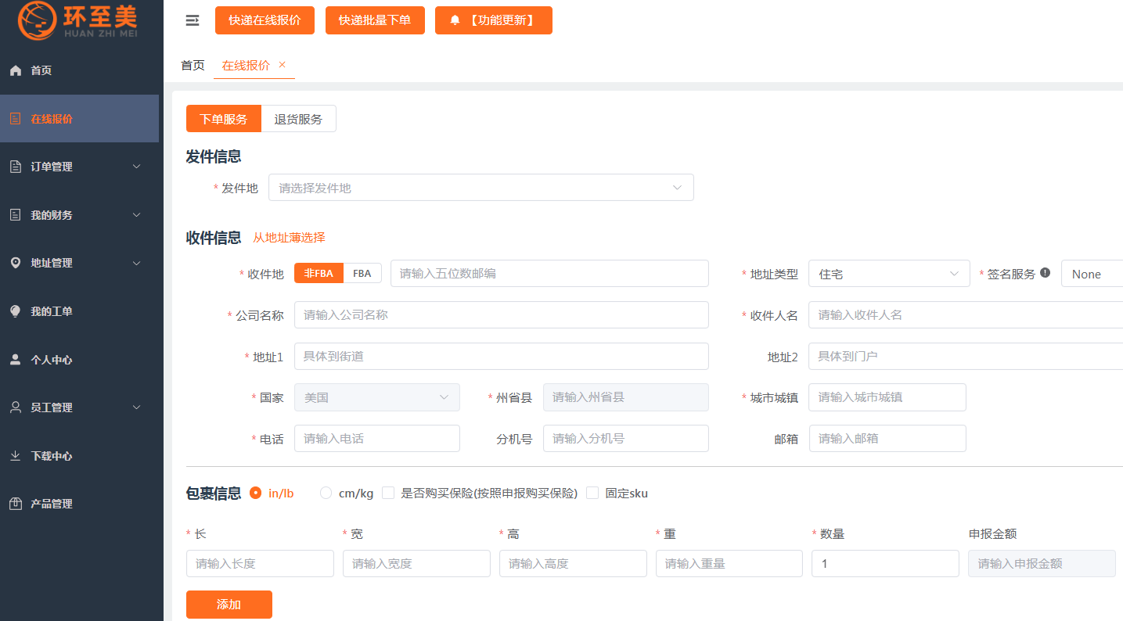
Task: Go to the 首页 tab
Action: 193,66
